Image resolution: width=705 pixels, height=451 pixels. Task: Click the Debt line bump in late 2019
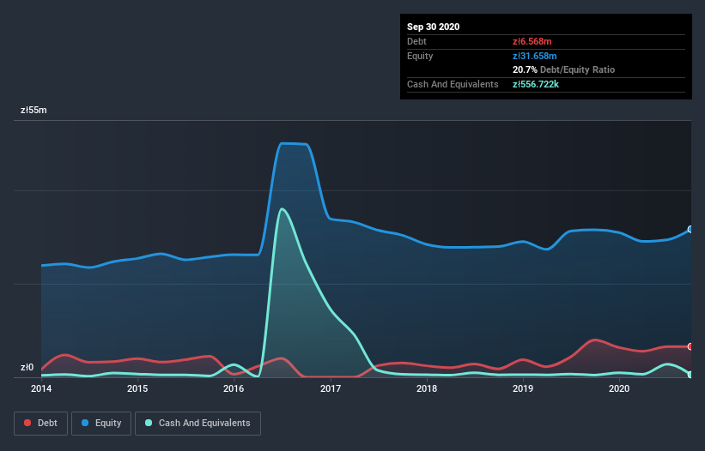pos(595,340)
